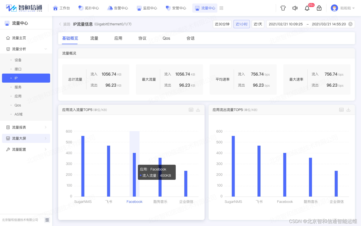The width and height of the screenshot is (361, 226).
Task: Toggle the sound speaker icon
Action: point(295,8)
